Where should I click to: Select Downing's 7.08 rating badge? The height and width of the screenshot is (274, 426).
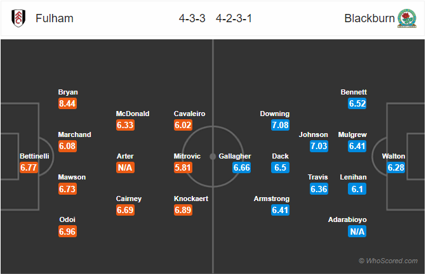[280, 125]
